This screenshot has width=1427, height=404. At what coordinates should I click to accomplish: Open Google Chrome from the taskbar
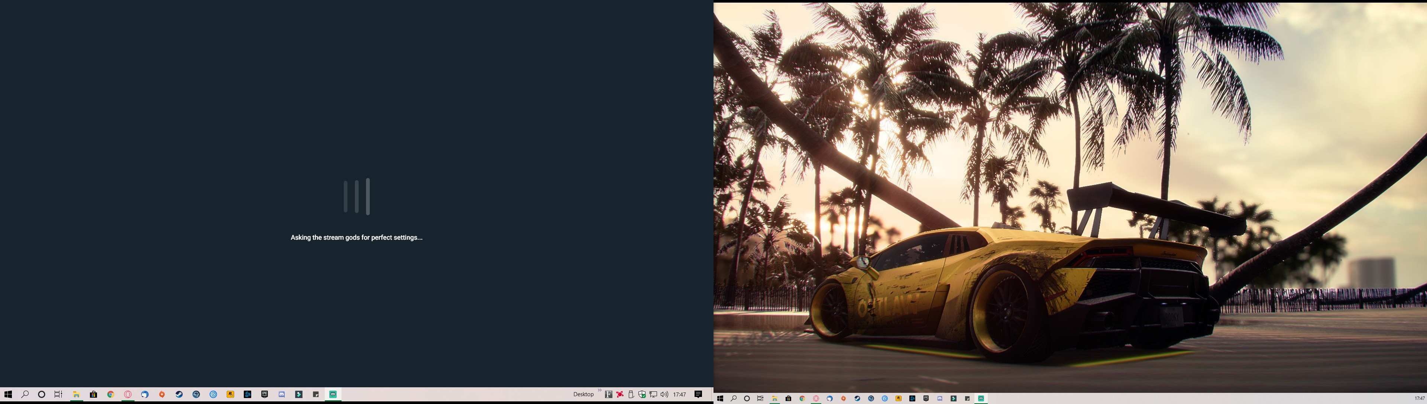tap(111, 395)
